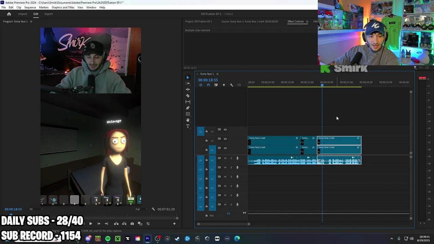Open the Fit zoom level dropdown
The height and width of the screenshot is (244, 434).
click(36, 209)
